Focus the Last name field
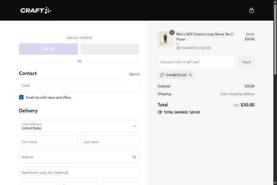This screenshot has width=277, height=185. pyautogui.click(x=110, y=142)
